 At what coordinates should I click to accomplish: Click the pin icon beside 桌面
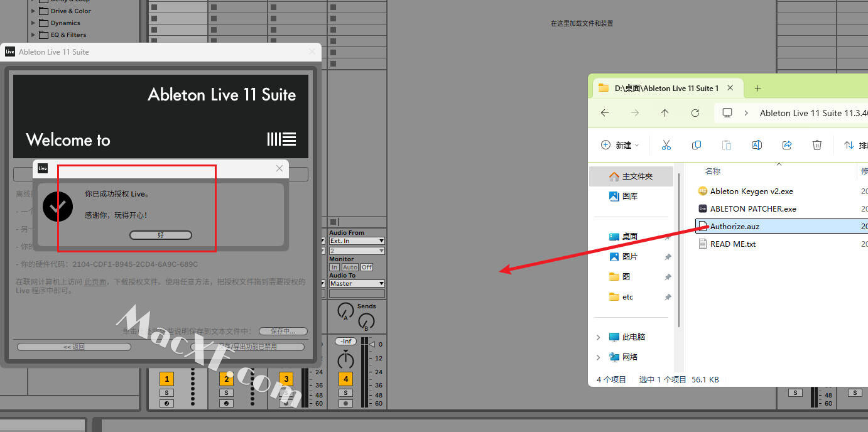click(668, 237)
